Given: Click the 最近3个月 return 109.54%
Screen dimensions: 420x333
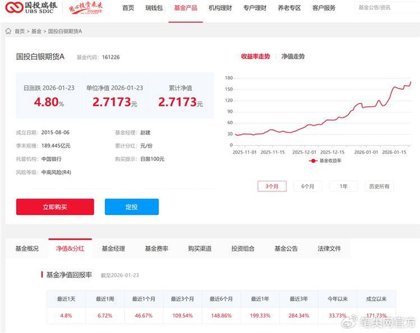Looking at the screenshot, I should click(182, 316).
